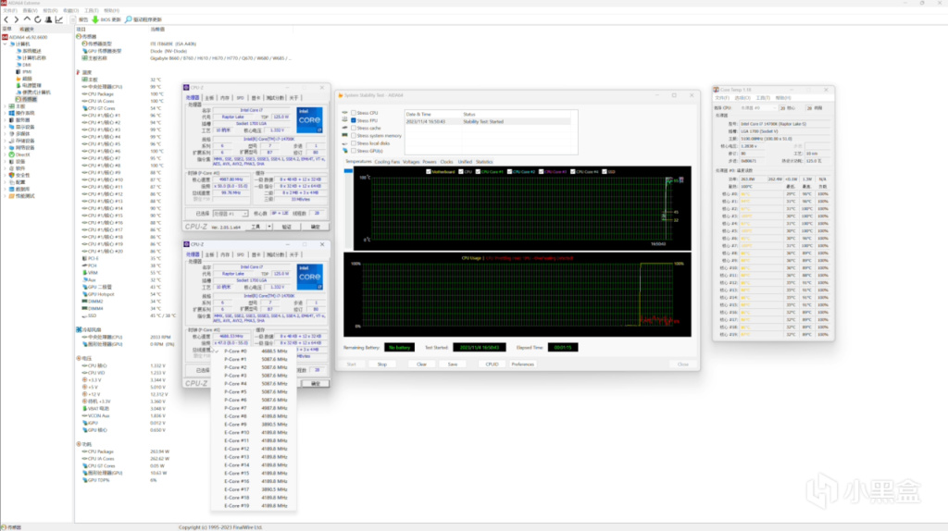Click the driver update magnifier icon
Screen dimensions: 948x531
[x=127, y=19]
